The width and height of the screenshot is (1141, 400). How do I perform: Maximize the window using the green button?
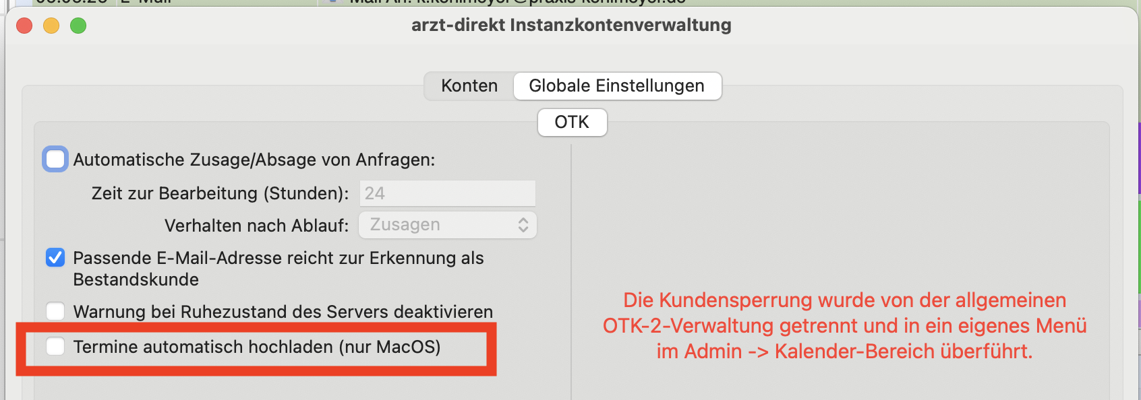tap(78, 26)
